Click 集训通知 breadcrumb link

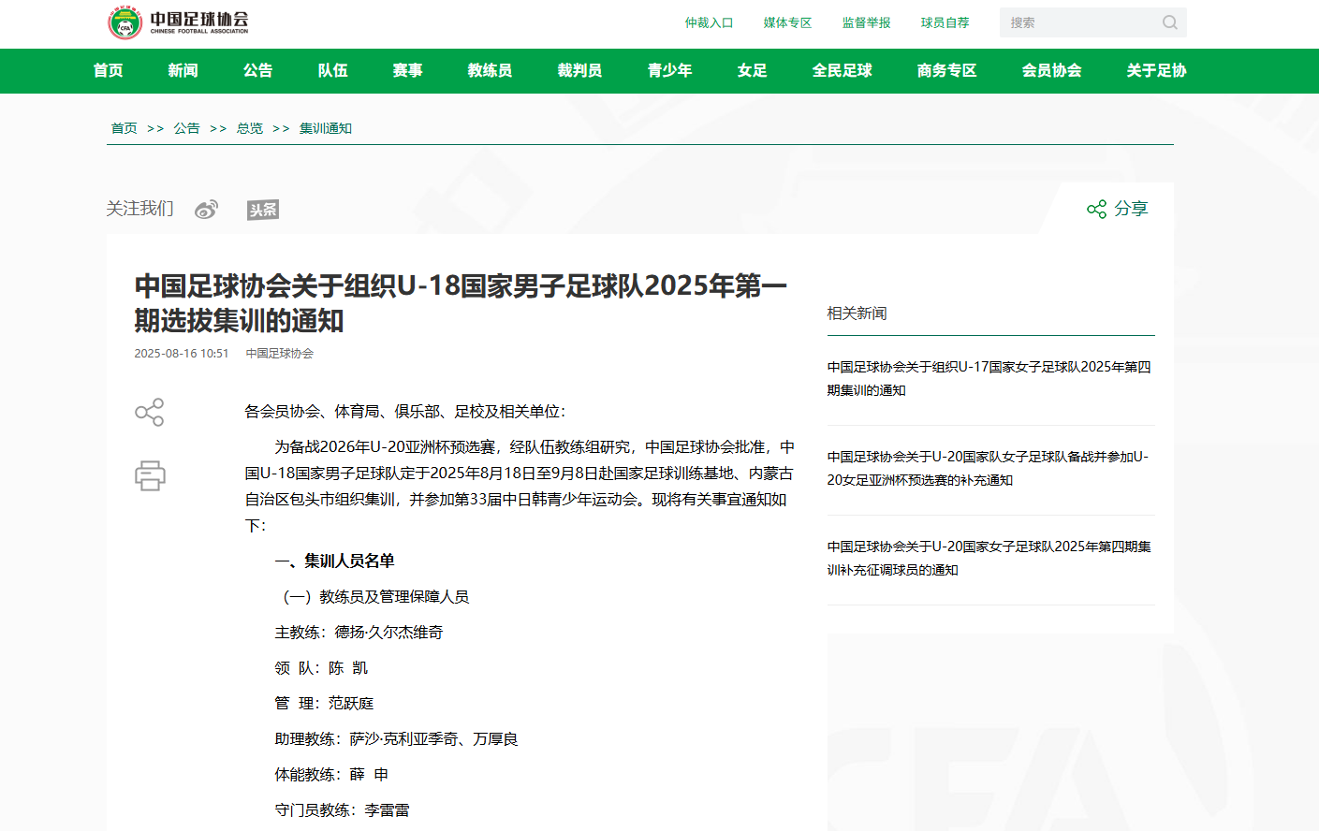pos(325,128)
